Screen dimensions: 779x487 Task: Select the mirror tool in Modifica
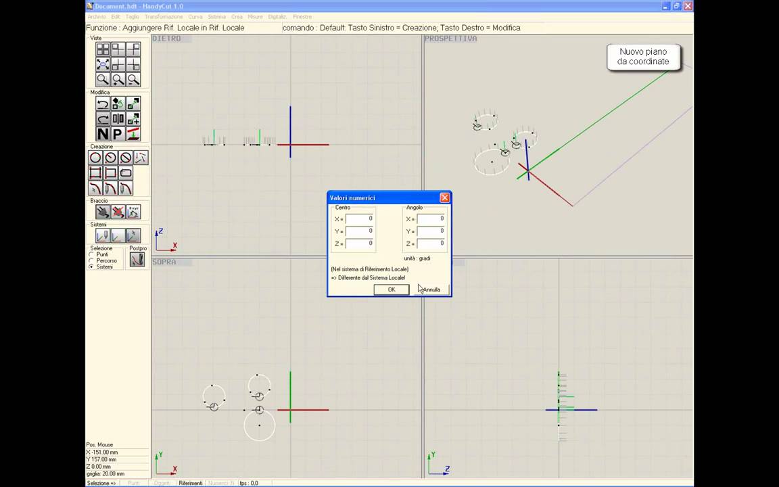pos(118,119)
